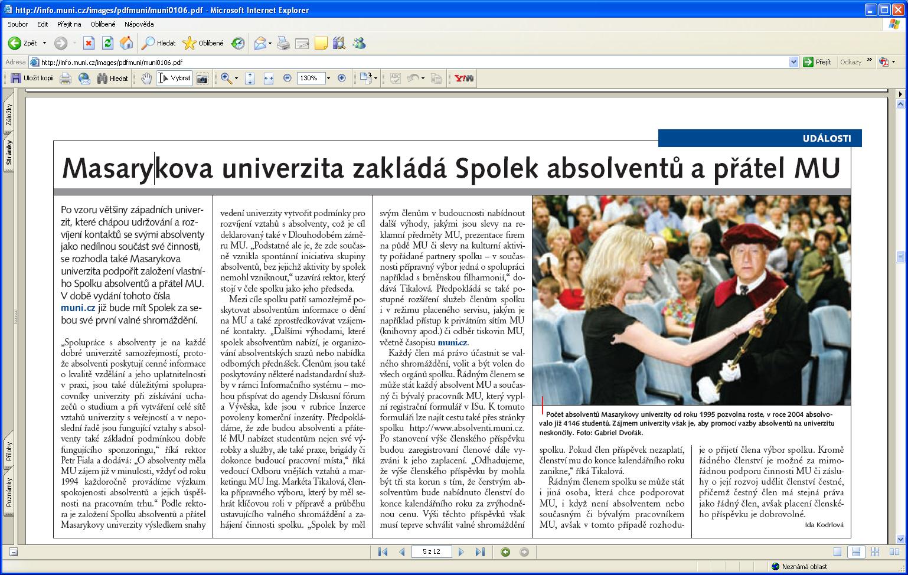The width and height of the screenshot is (908, 575).
Task: Open Oblíbené favorites toolbar button
Action: coord(204,43)
